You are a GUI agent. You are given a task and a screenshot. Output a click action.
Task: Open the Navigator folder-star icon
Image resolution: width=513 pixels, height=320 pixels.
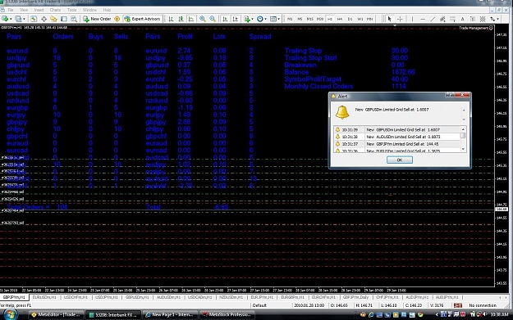pyautogui.click(x=53, y=19)
